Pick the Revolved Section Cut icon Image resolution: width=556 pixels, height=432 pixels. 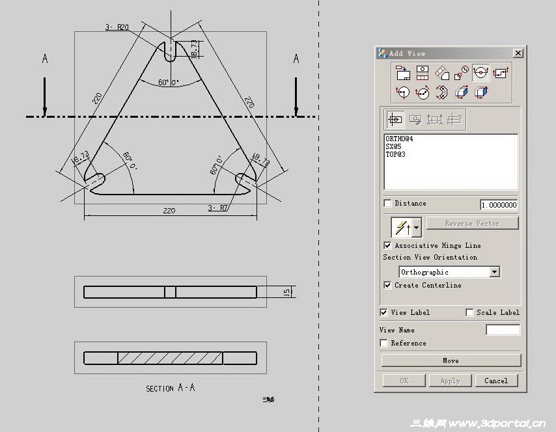click(x=423, y=92)
